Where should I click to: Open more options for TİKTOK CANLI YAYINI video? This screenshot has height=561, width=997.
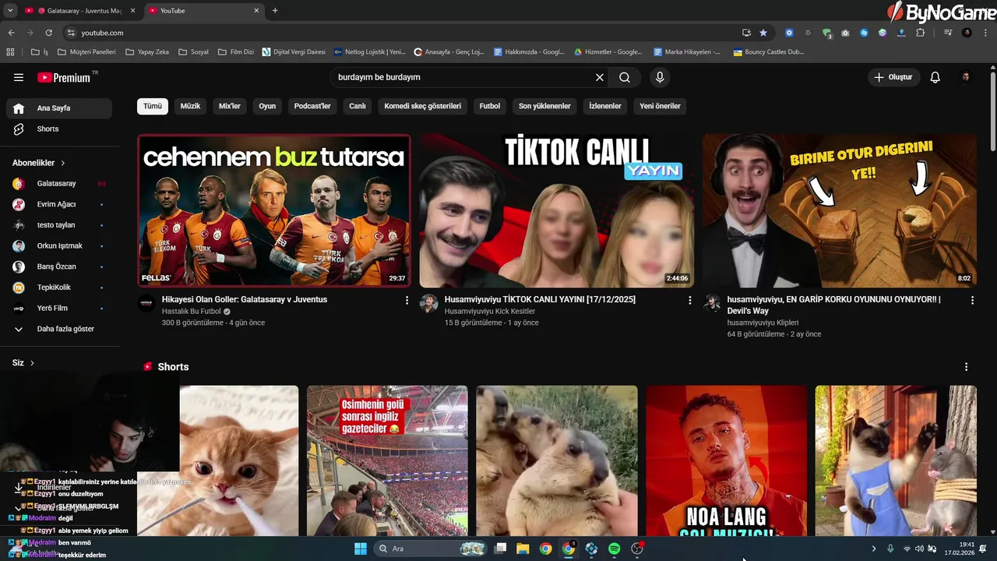pyautogui.click(x=689, y=300)
